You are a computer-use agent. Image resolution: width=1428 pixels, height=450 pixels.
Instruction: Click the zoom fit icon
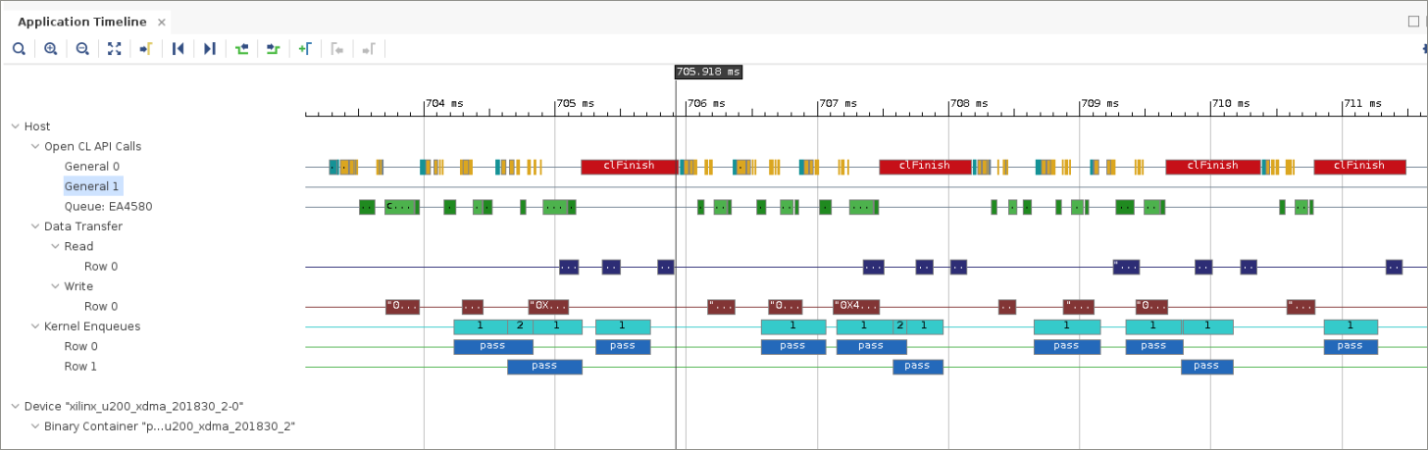click(x=114, y=48)
